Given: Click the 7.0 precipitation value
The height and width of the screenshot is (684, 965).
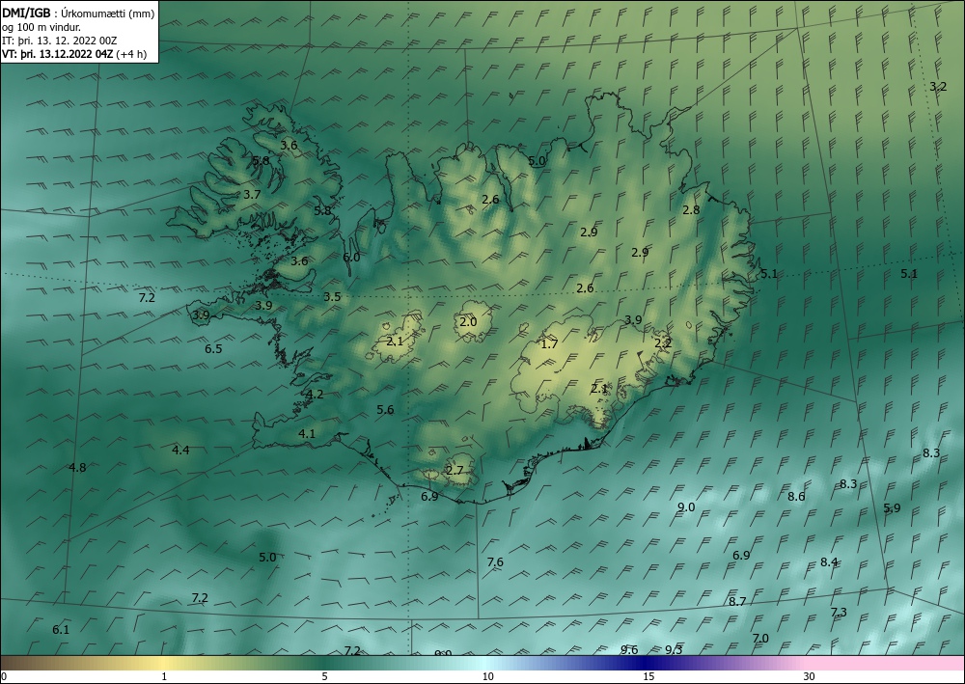Looking at the screenshot, I should (x=760, y=639).
